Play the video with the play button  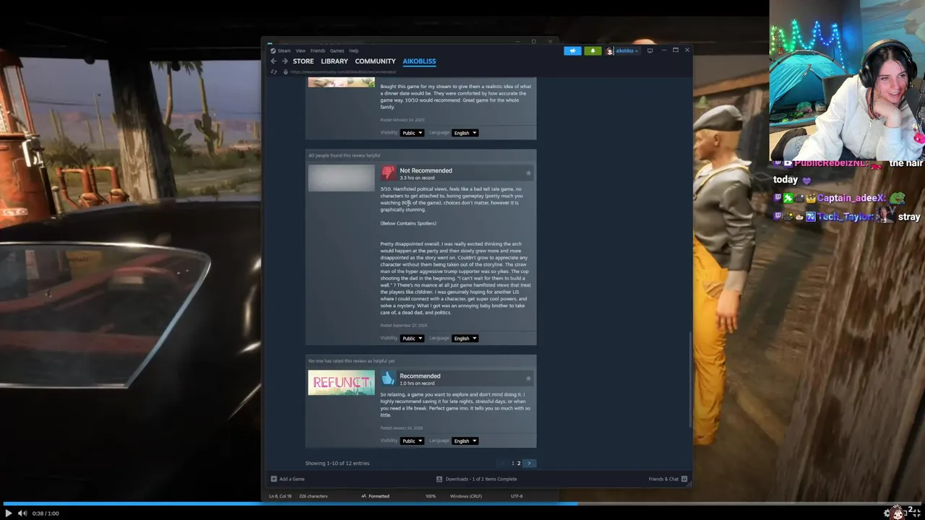(x=9, y=513)
